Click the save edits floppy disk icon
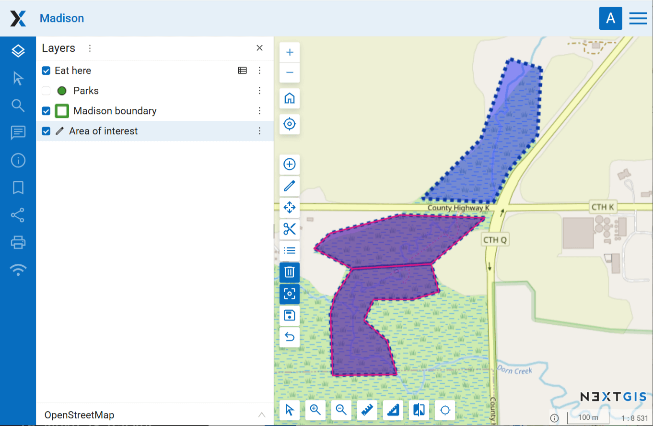Viewport: 653px width, 426px height. point(290,315)
